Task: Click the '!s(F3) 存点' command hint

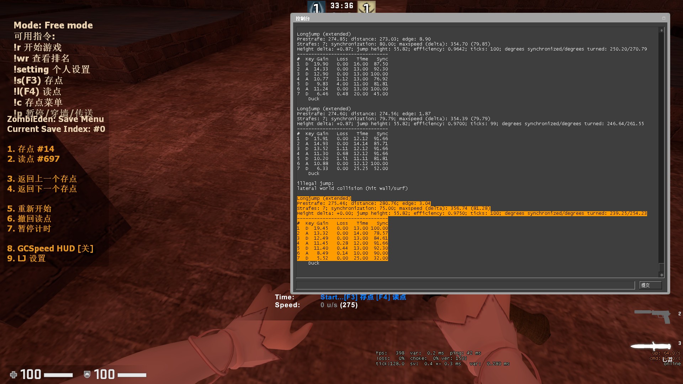Action: (x=38, y=80)
